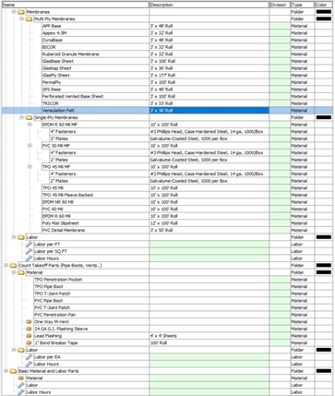Click the Division cell of the BICOR row
The height and width of the screenshot is (396, 335).
point(280,47)
